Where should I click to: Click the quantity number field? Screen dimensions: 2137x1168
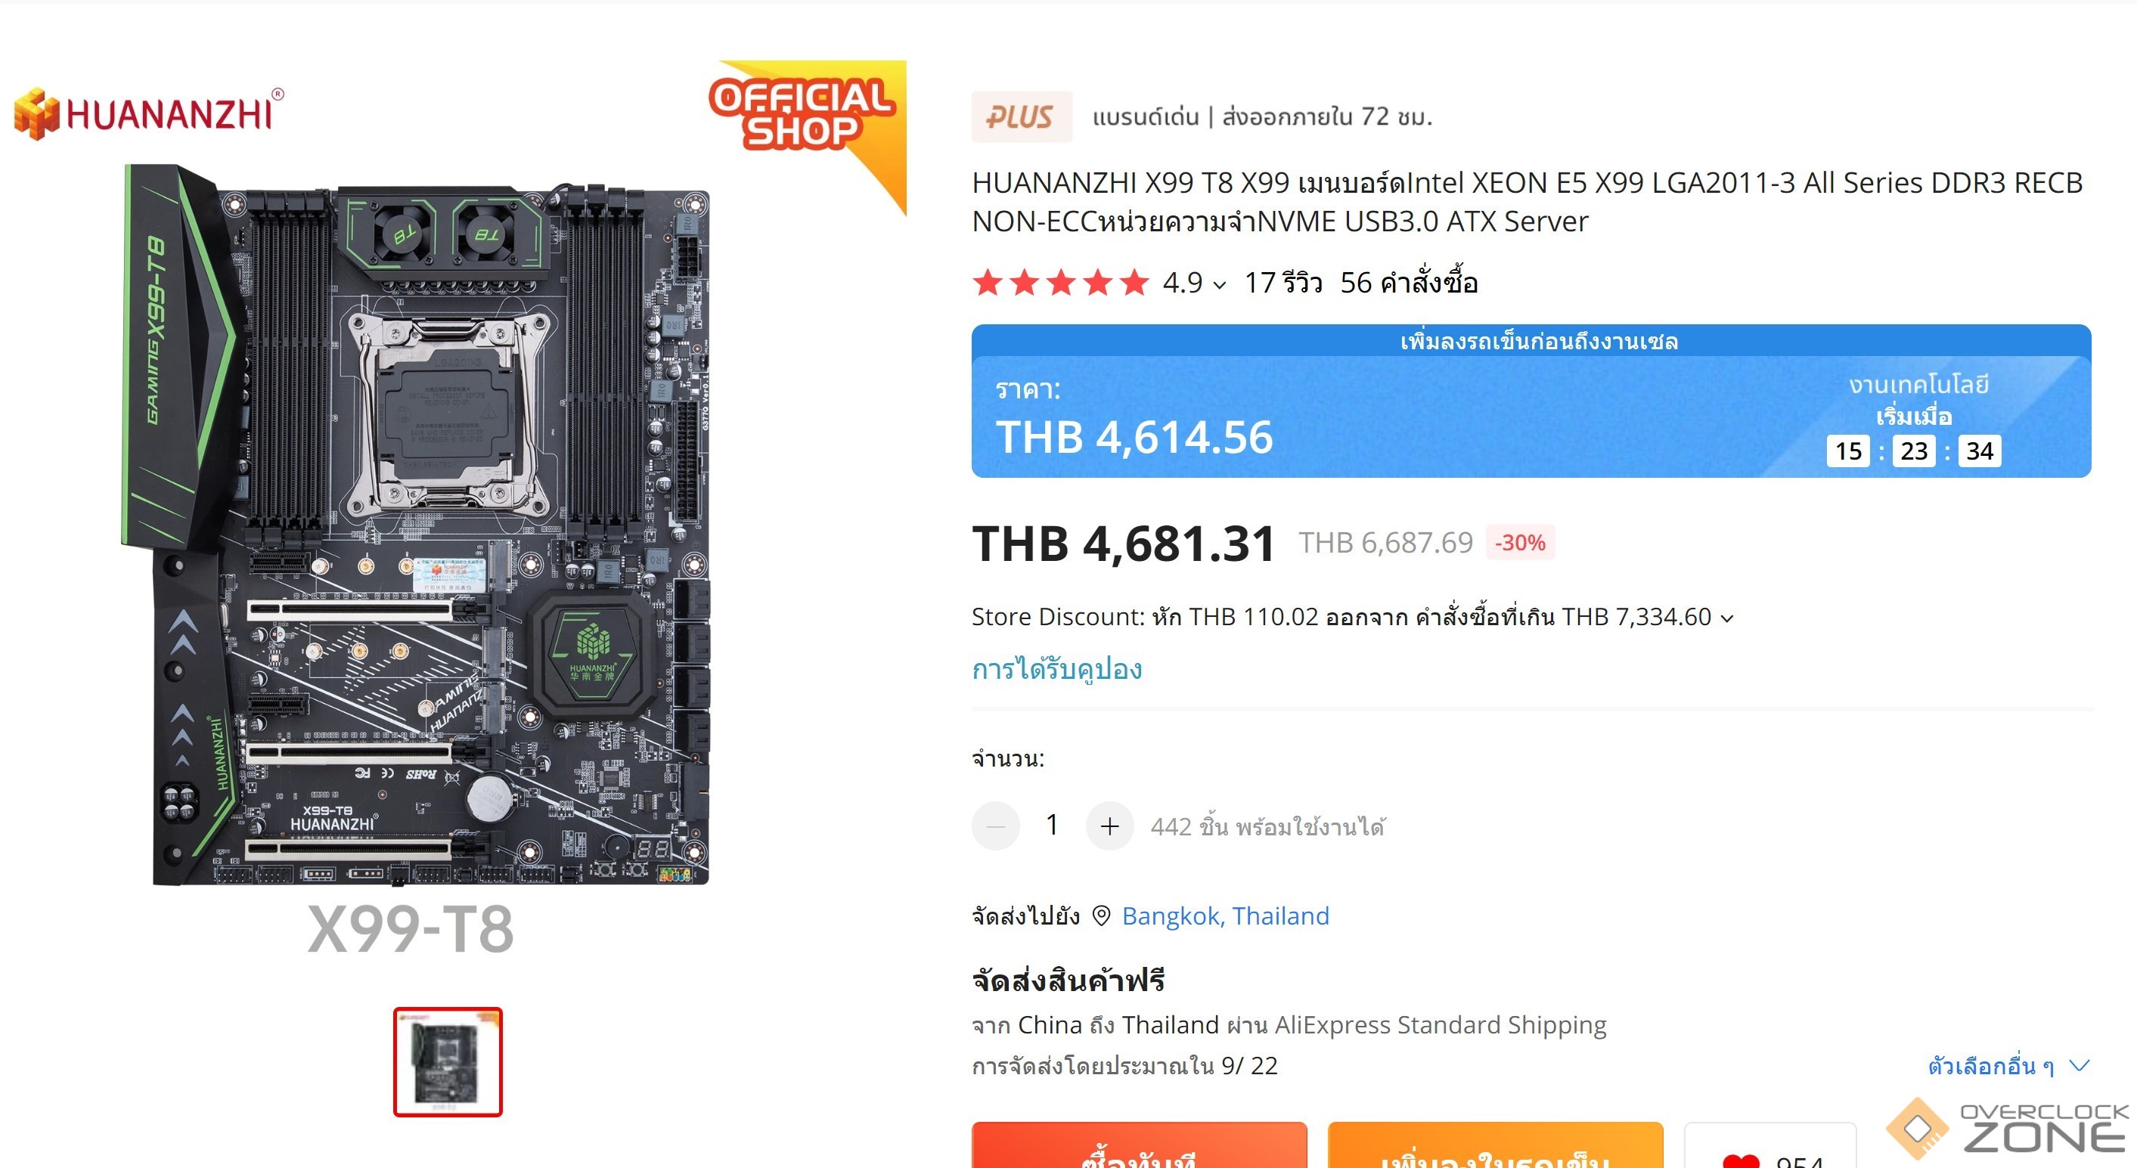point(1052,826)
